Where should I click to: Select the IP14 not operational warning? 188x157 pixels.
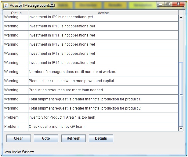[x=62, y=63]
